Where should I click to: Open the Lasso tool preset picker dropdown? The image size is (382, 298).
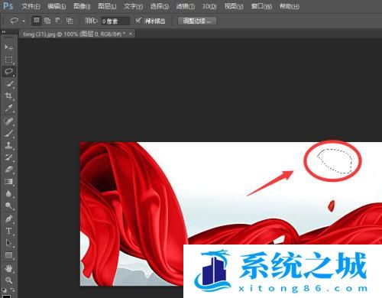click(x=24, y=21)
